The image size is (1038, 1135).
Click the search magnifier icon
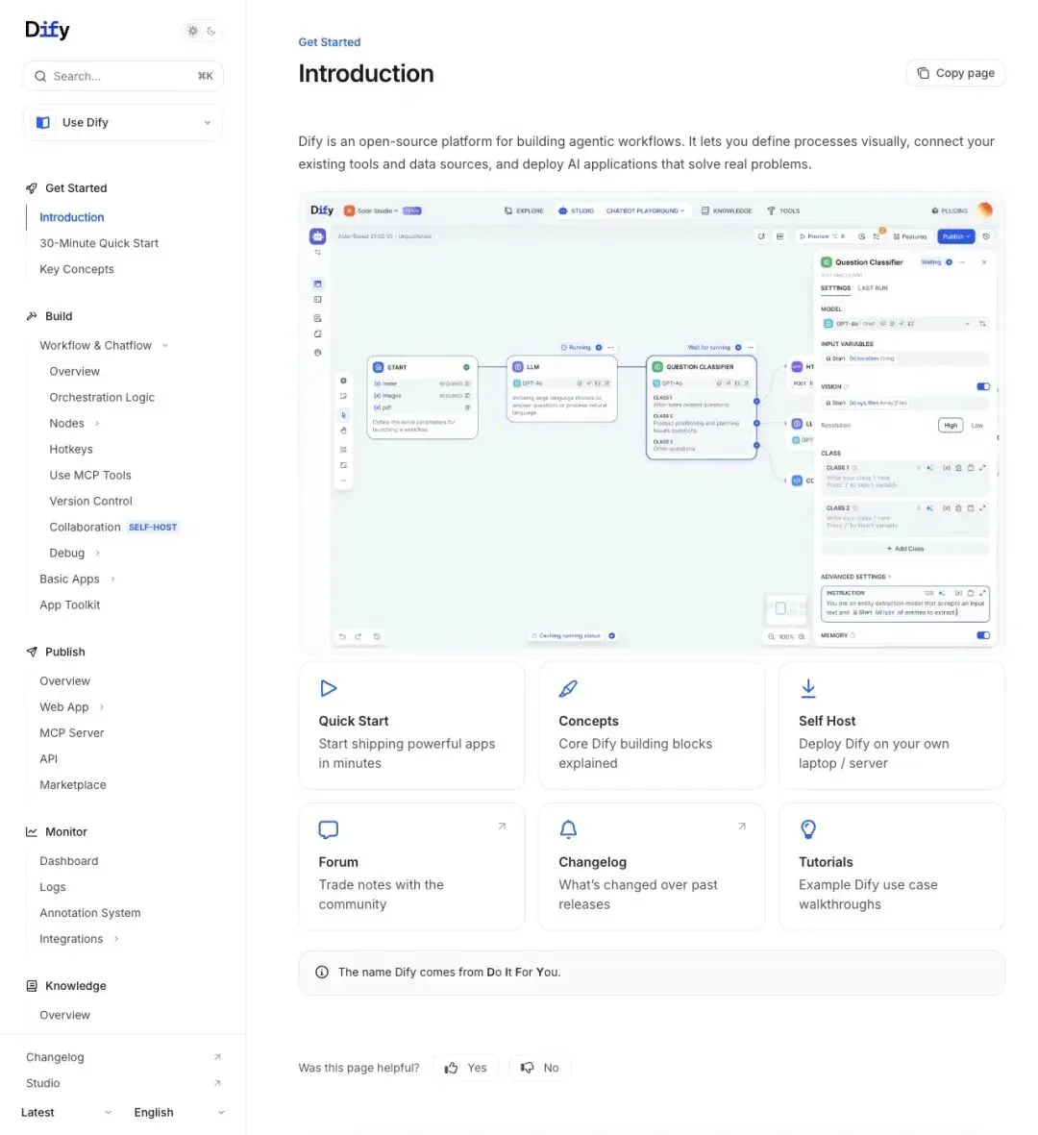coord(40,76)
